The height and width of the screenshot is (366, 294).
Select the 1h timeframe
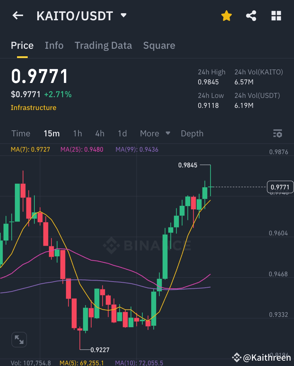77,134
